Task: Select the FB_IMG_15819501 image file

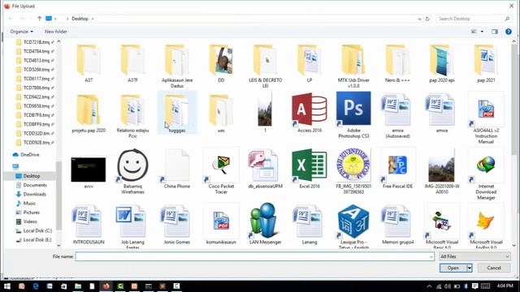Action: 353,171
